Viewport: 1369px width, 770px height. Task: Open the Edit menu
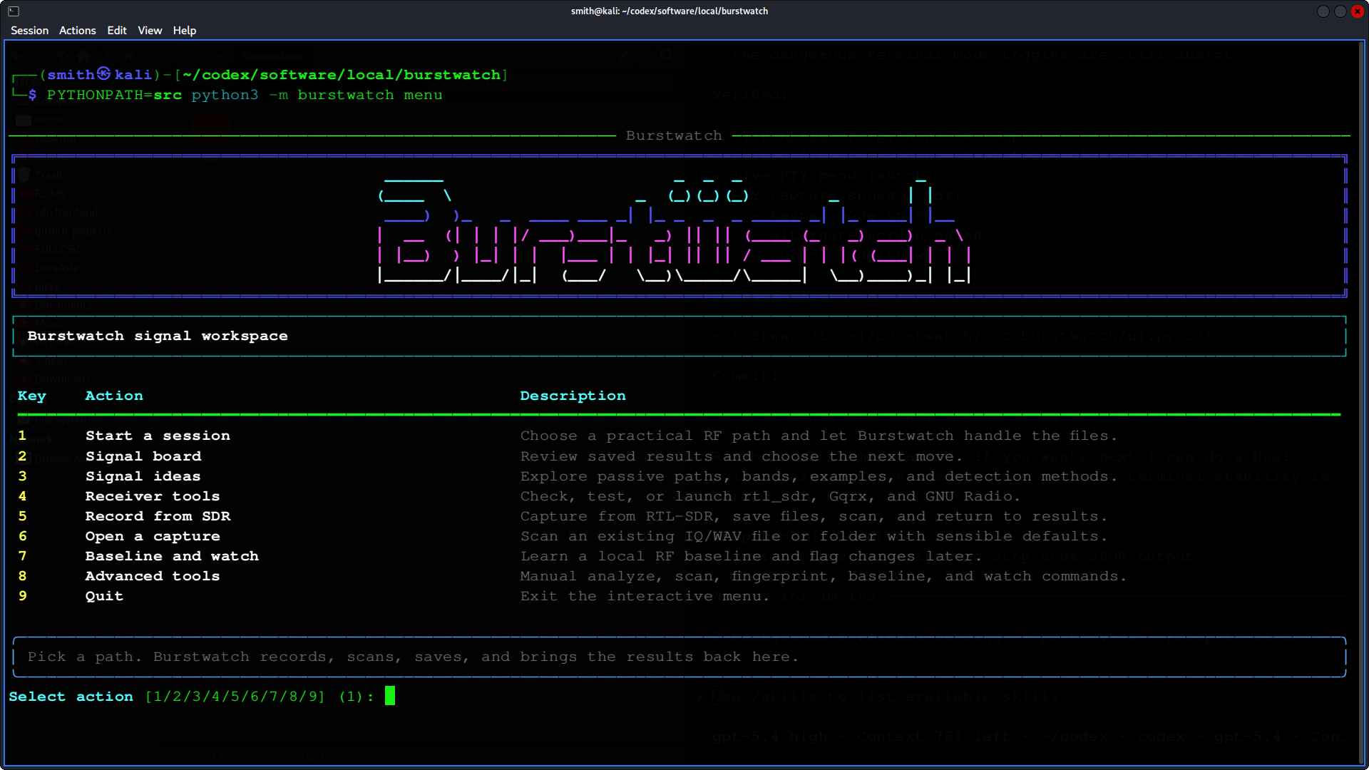[x=117, y=30]
